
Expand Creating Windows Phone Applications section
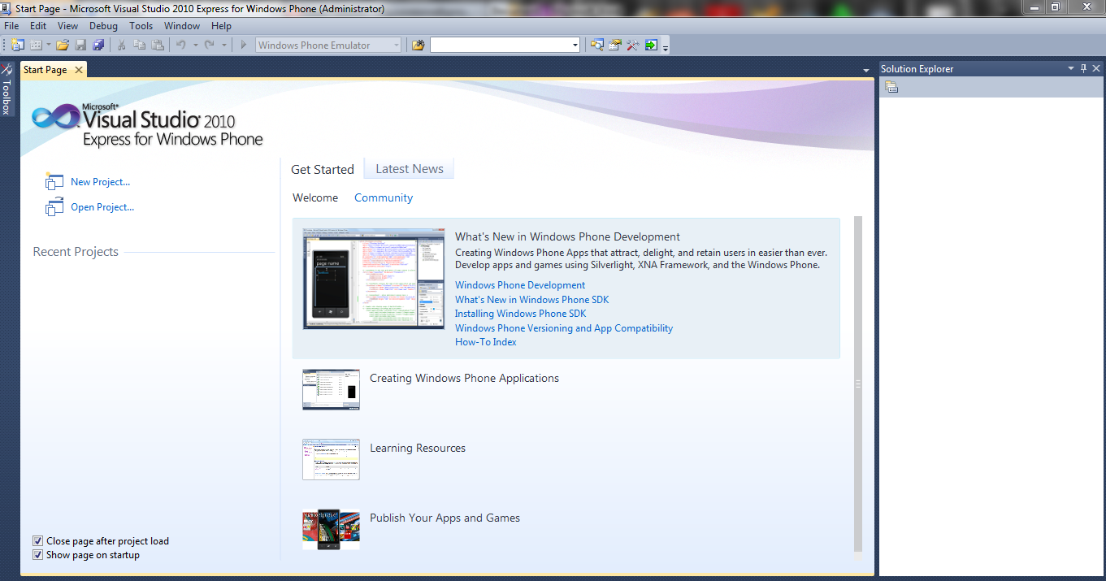(464, 378)
